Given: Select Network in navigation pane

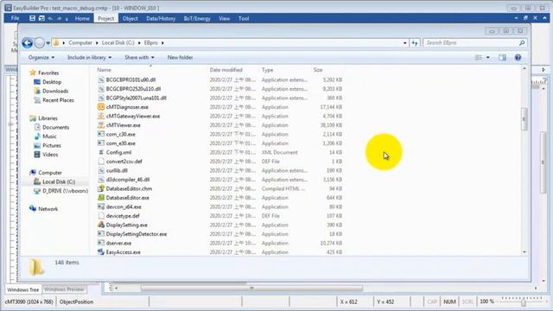Looking at the screenshot, I should click(48, 209).
